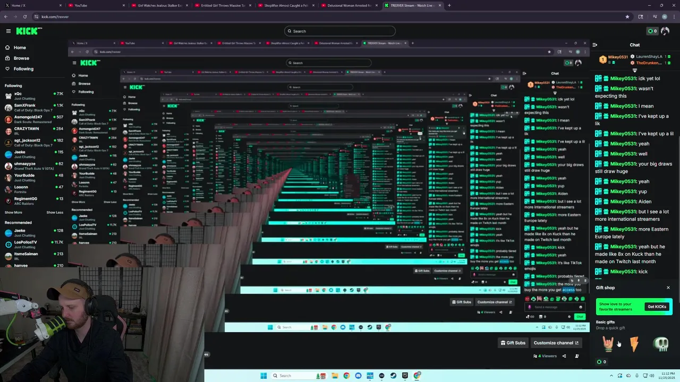Switch to Entitled Girl Throws Massive tab
This screenshot has width=680, height=382.
223,5
